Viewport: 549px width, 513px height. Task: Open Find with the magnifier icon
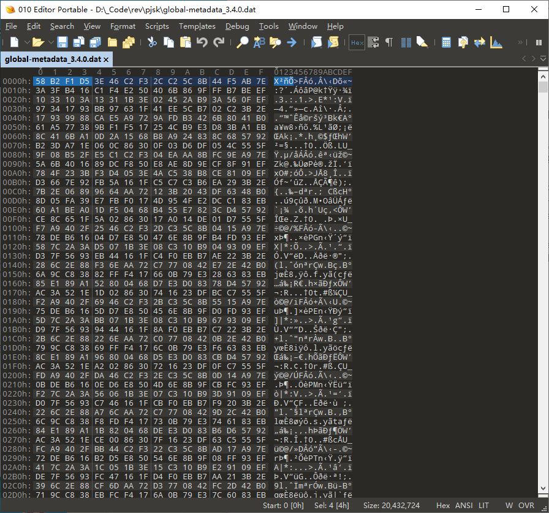coord(243,42)
